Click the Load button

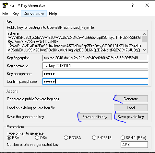pyautogui.click(x=131, y=108)
